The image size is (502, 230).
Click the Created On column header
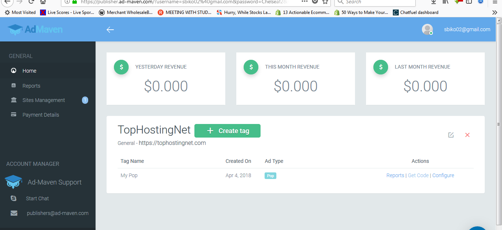[x=239, y=161]
